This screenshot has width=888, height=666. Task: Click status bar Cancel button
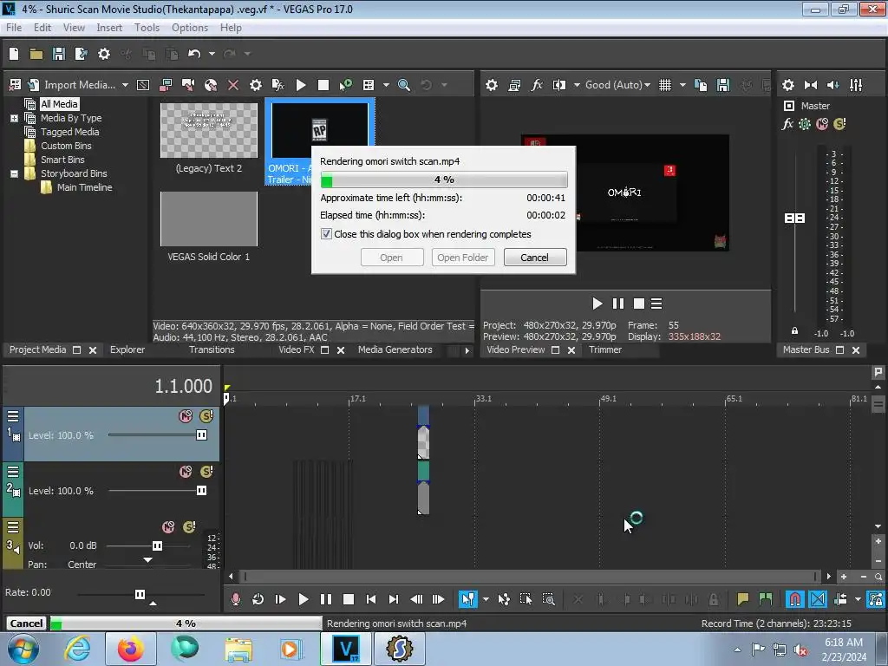pyautogui.click(x=26, y=624)
